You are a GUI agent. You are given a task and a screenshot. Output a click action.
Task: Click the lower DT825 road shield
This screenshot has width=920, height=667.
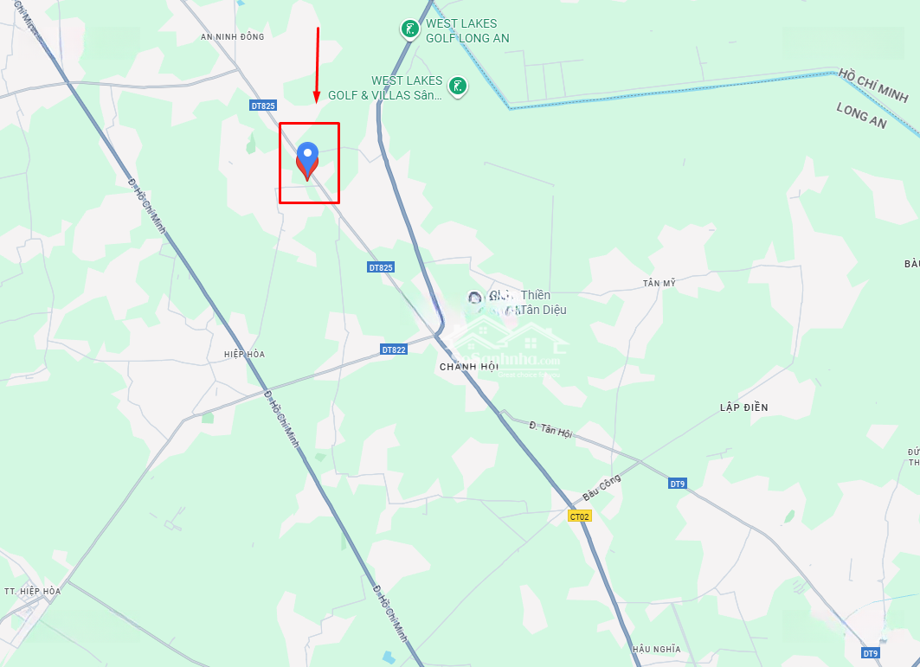coord(381,267)
